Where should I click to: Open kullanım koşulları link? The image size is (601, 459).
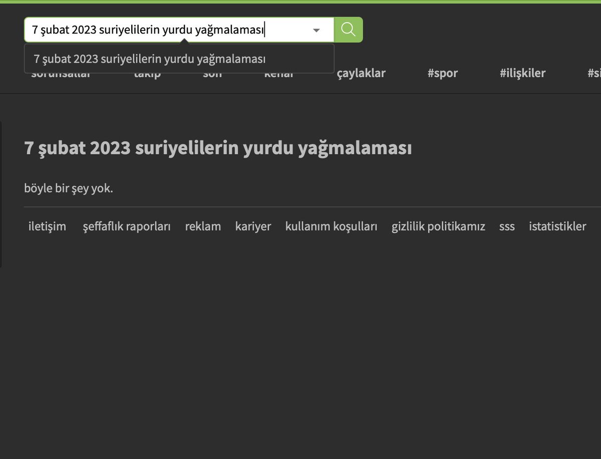(331, 226)
